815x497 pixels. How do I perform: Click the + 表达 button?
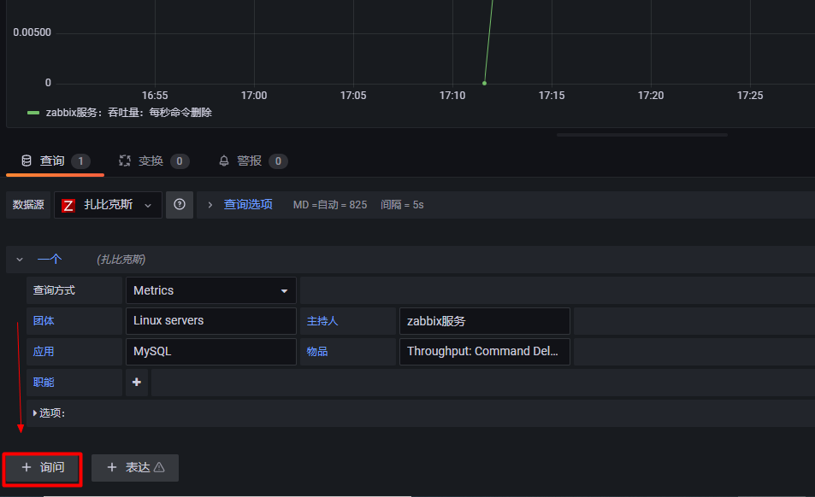click(135, 468)
